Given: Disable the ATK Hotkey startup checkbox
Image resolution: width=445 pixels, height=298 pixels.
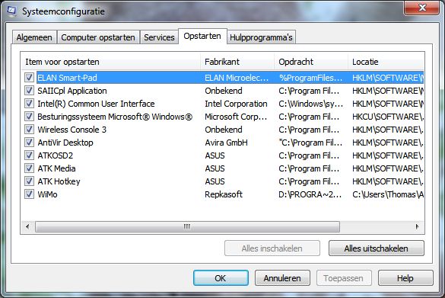Looking at the screenshot, I should click(29, 181).
